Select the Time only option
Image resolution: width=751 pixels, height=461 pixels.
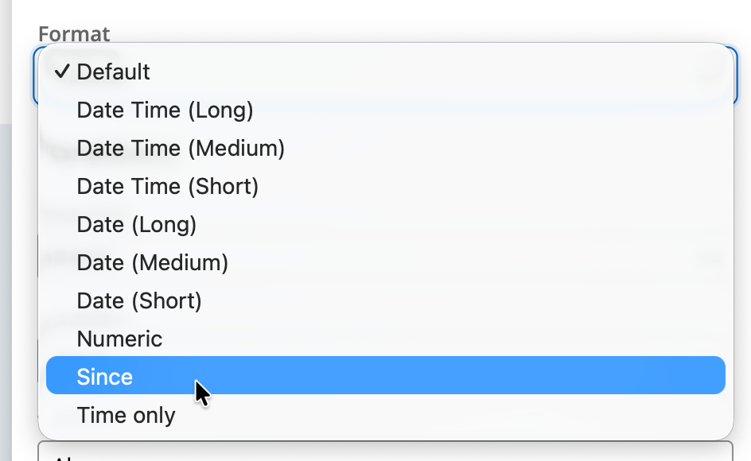click(x=126, y=415)
